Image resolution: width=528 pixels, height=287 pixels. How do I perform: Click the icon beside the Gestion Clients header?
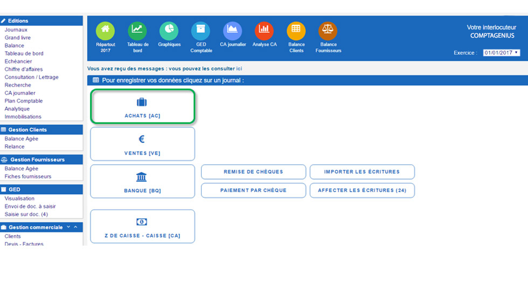pyautogui.click(x=4, y=130)
